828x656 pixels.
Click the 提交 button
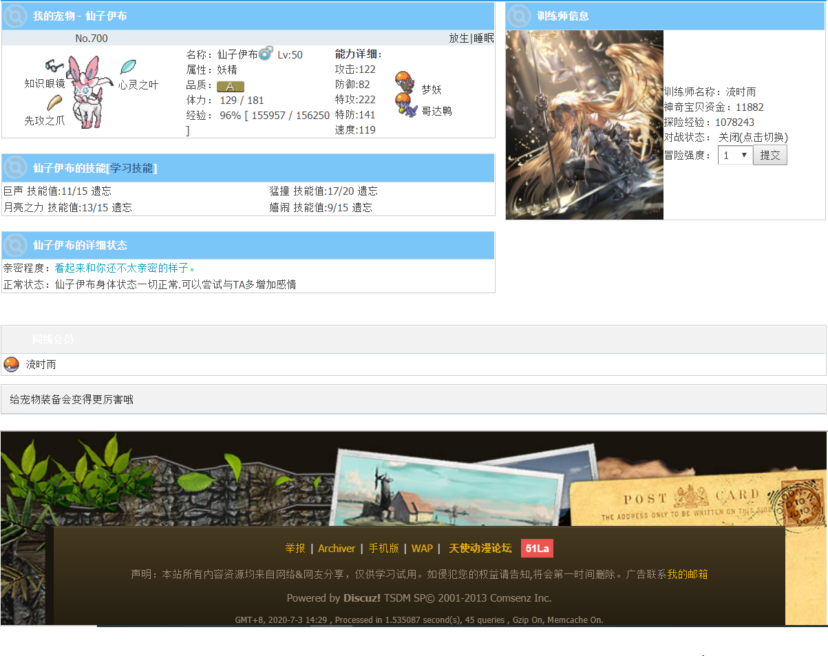pyautogui.click(x=770, y=155)
